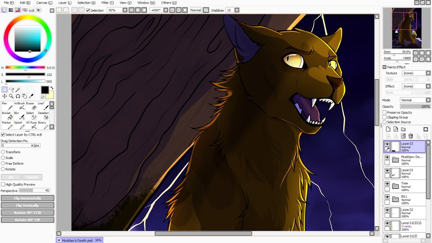432x243 pixels.
Task: Select the Bucket fill tool
Action: tap(7, 115)
